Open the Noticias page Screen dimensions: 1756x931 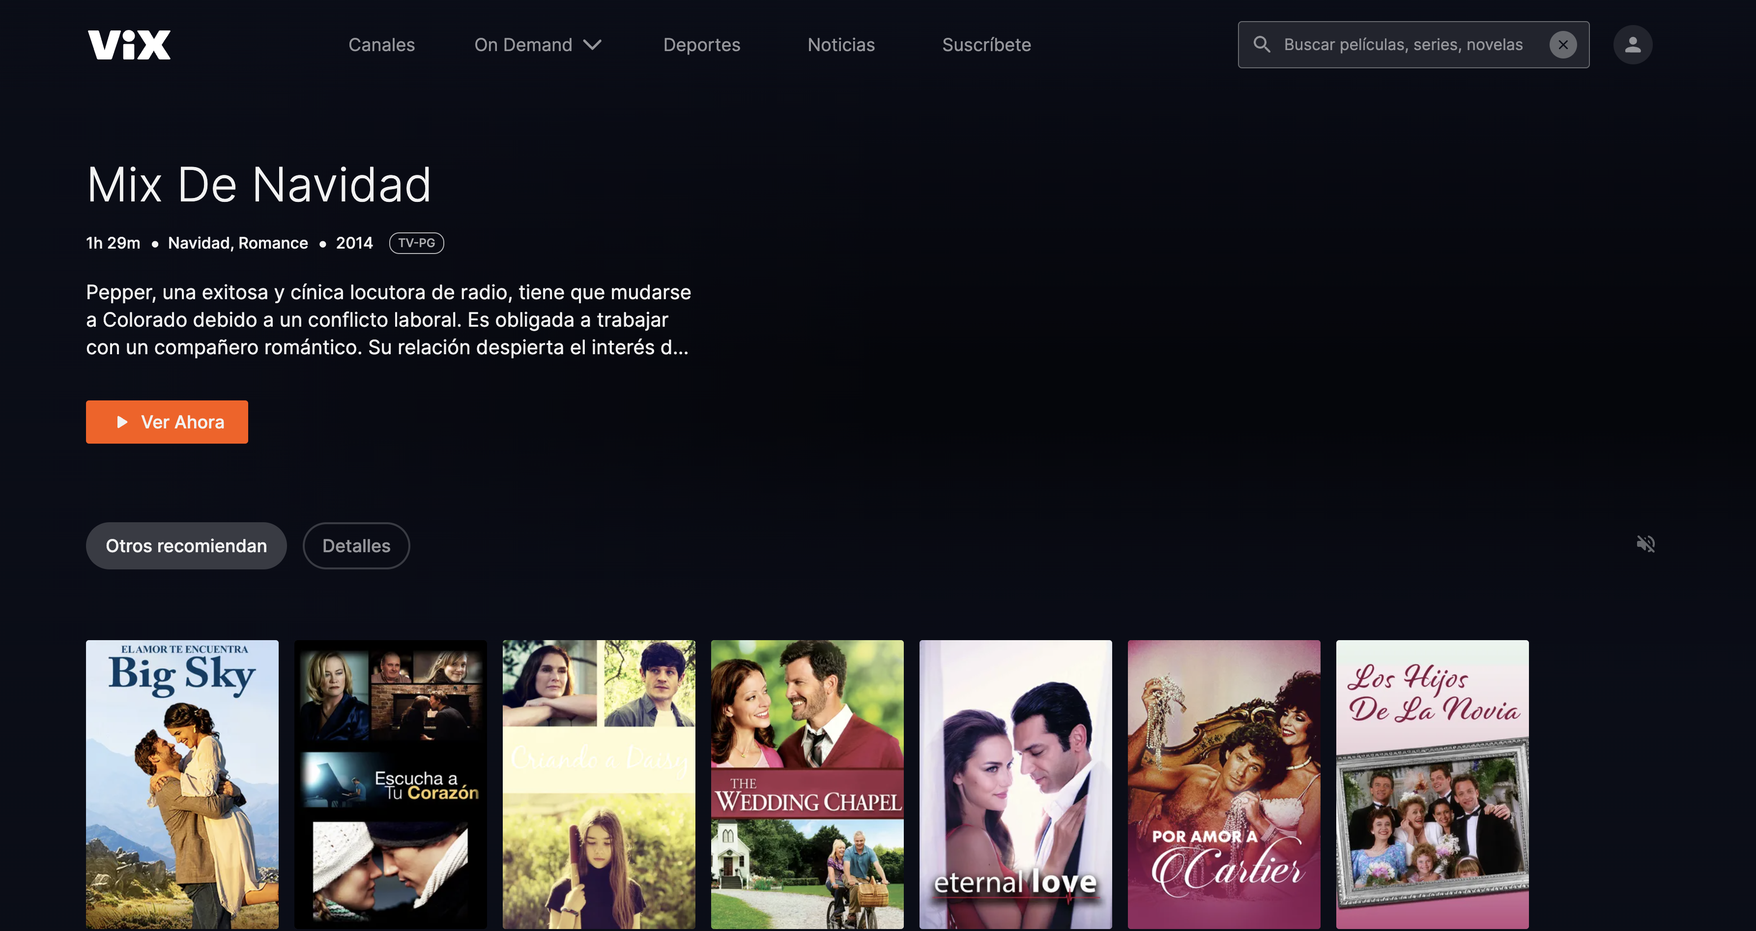(840, 45)
